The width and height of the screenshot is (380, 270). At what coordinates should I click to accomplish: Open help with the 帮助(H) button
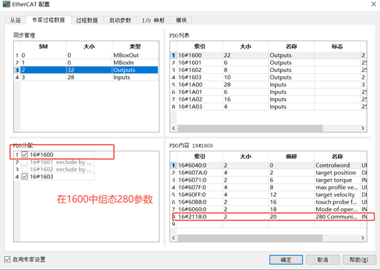359,260
